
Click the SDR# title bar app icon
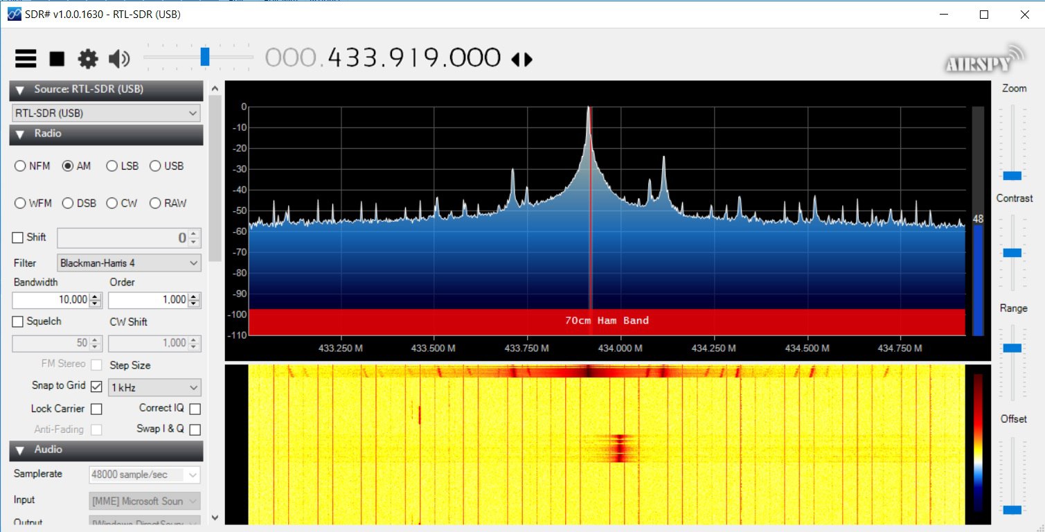tap(14, 14)
